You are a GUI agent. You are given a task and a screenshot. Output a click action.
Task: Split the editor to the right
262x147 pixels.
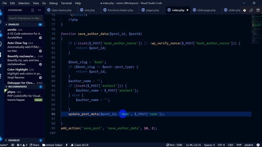tap(258, 10)
